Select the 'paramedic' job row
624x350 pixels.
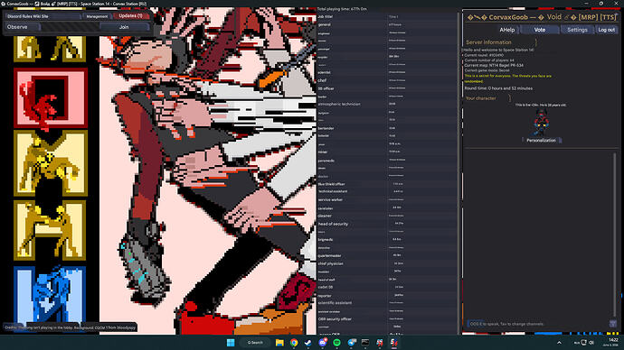click(x=387, y=161)
